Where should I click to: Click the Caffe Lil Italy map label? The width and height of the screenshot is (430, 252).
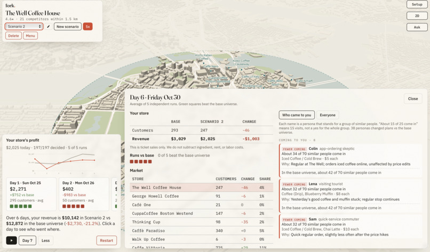coord(250,77)
